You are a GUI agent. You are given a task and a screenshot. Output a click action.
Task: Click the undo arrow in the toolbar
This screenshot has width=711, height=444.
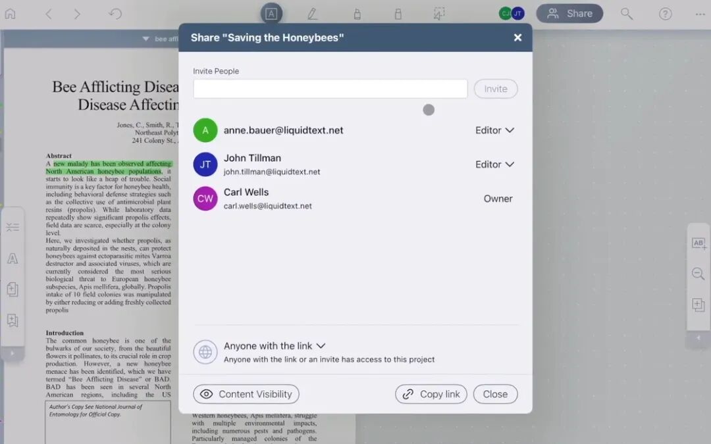[115, 14]
